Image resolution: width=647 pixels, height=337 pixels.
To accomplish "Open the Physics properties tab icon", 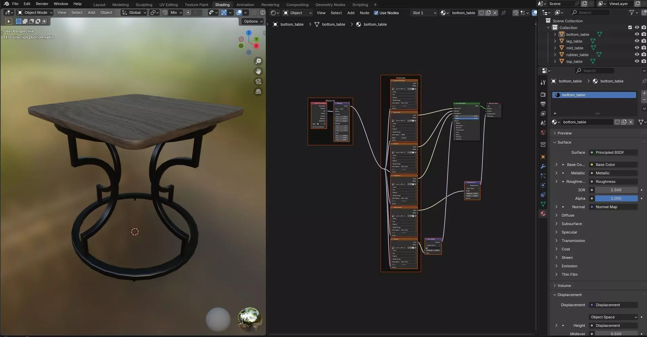I will tap(543, 185).
